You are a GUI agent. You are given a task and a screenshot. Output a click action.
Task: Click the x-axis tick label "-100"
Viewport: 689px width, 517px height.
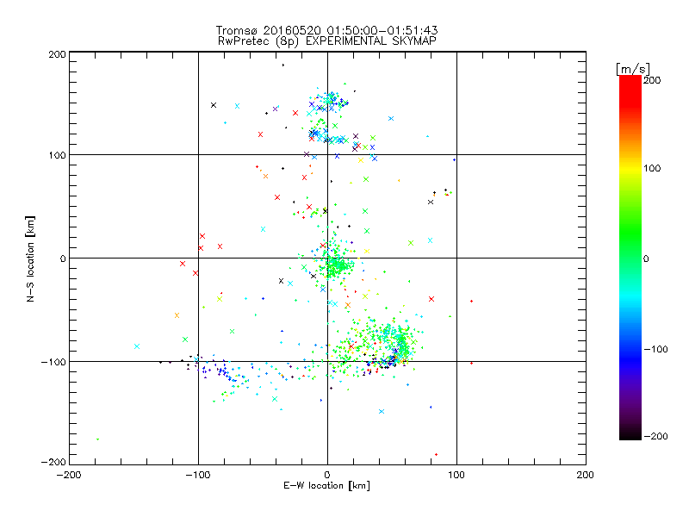pyautogui.click(x=198, y=475)
